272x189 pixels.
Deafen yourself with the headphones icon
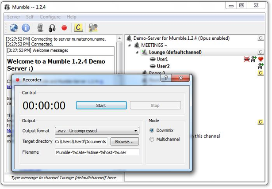click(52, 28)
